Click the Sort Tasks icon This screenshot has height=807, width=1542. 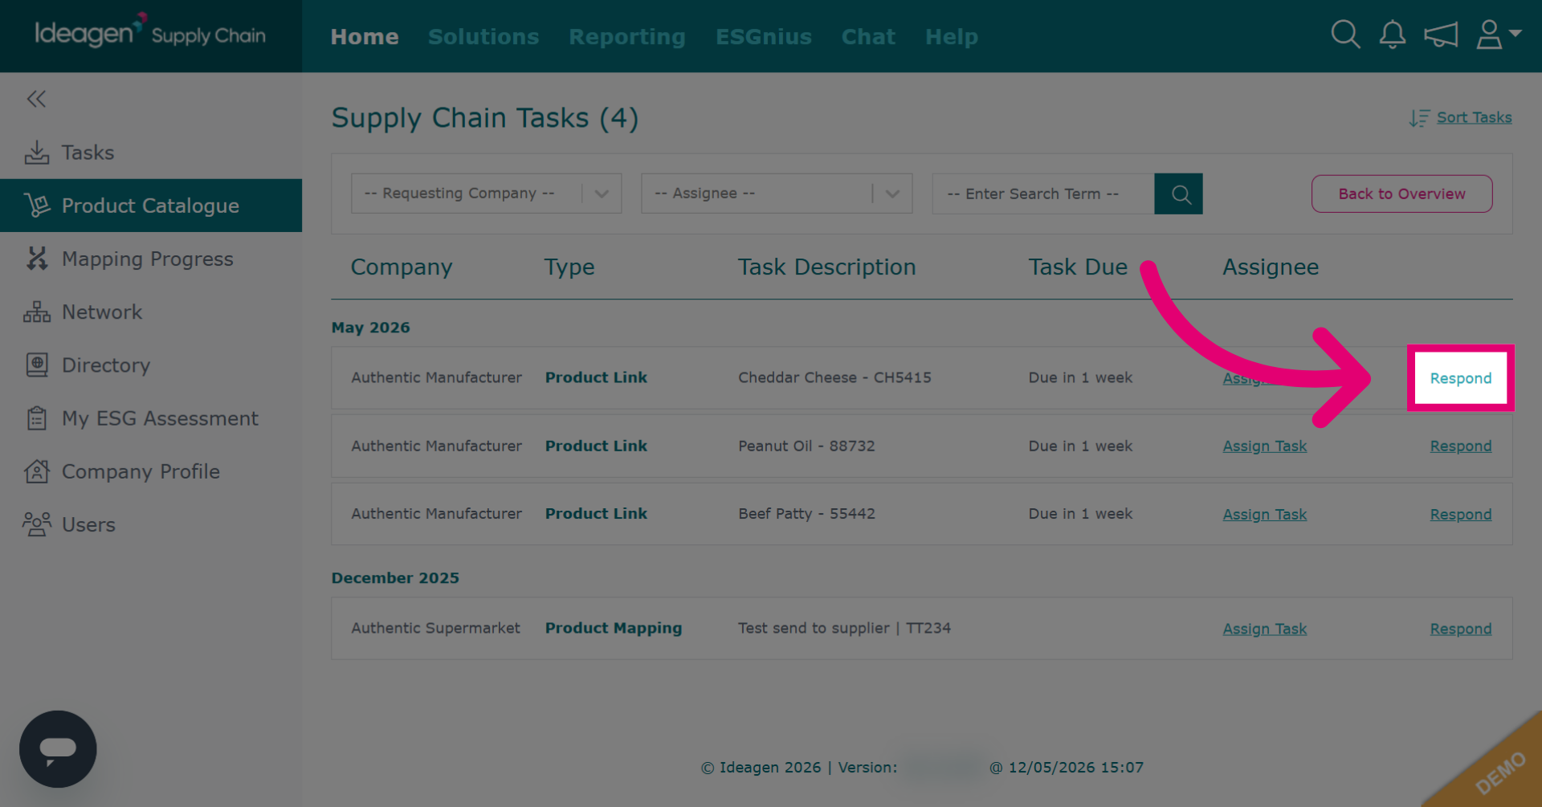click(x=1419, y=118)
